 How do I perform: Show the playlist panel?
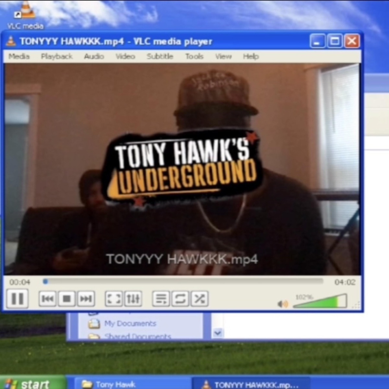pyautogui.click(x=161, y=299)
